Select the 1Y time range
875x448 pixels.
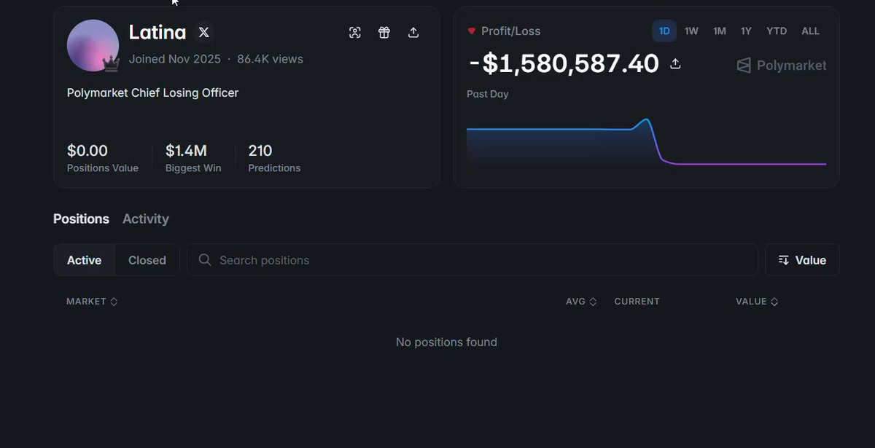click(746, 31)
